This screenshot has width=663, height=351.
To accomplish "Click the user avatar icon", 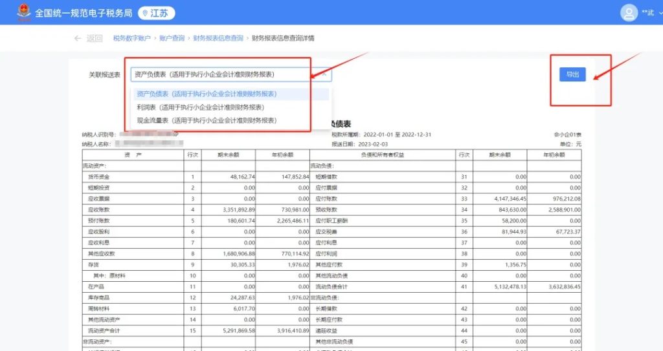I will 629,12.
